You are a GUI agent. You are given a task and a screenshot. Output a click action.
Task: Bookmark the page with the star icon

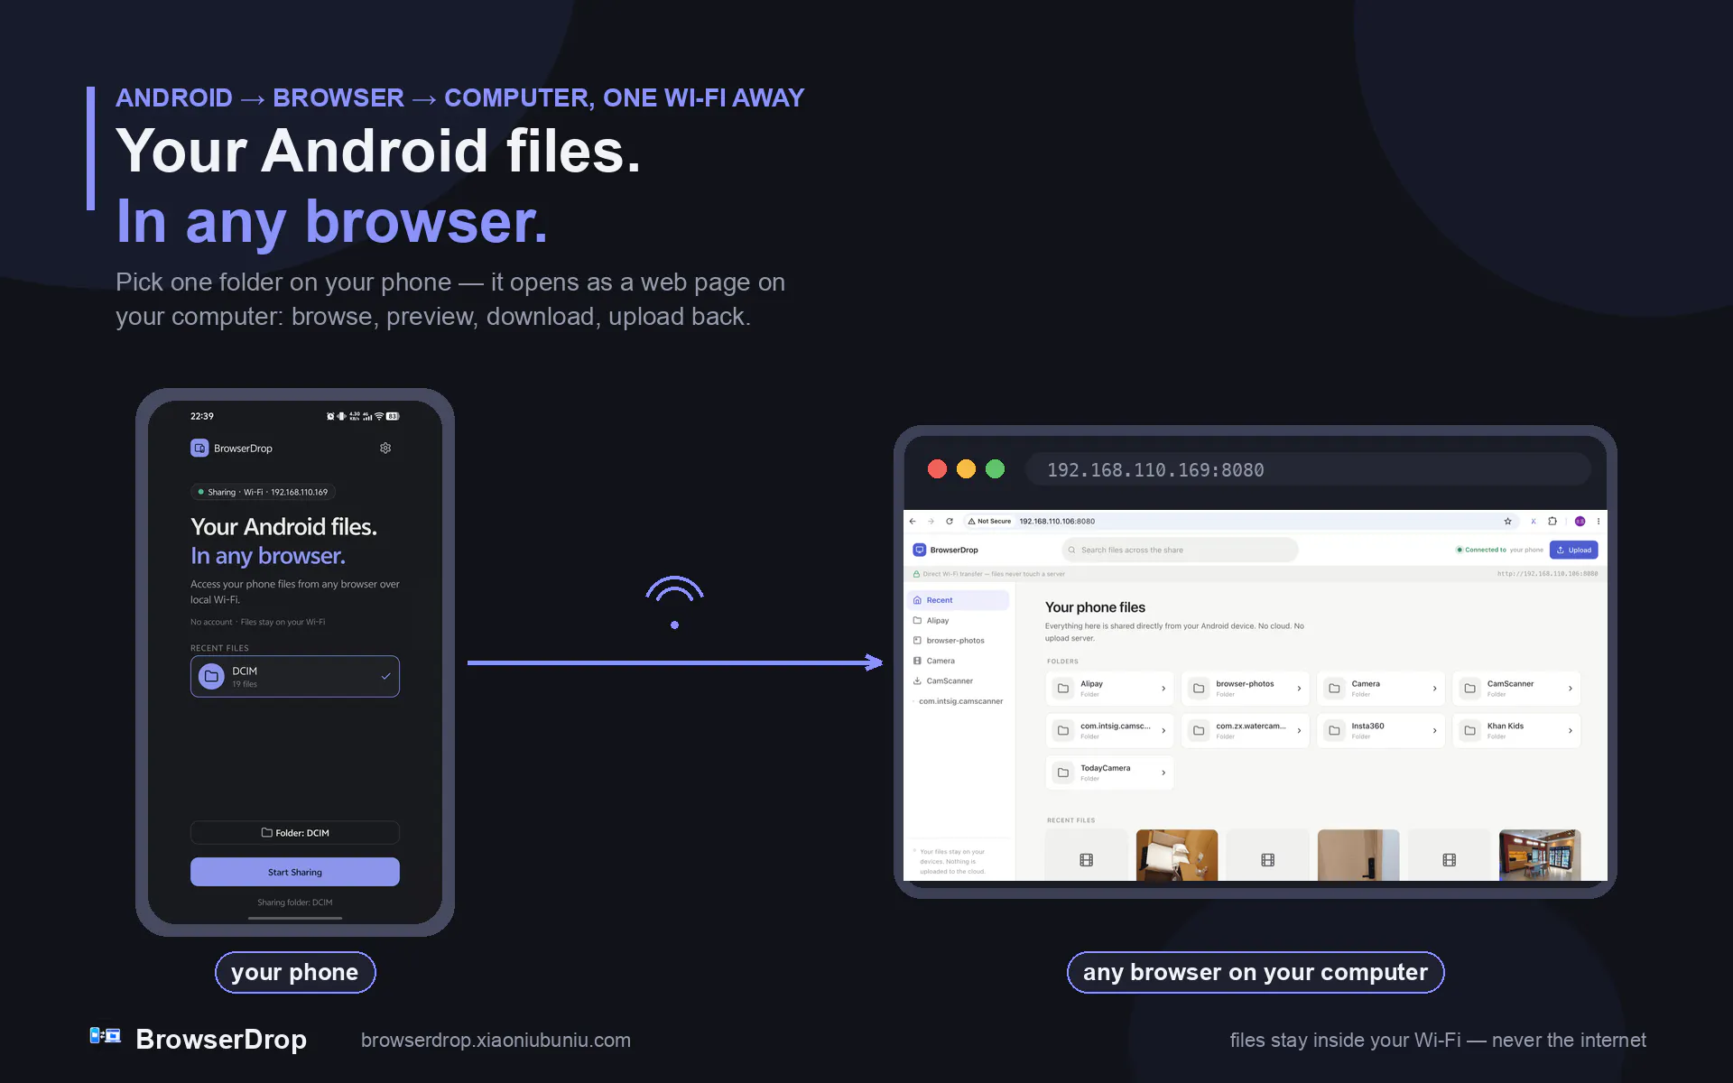(x=1507, y=521)
